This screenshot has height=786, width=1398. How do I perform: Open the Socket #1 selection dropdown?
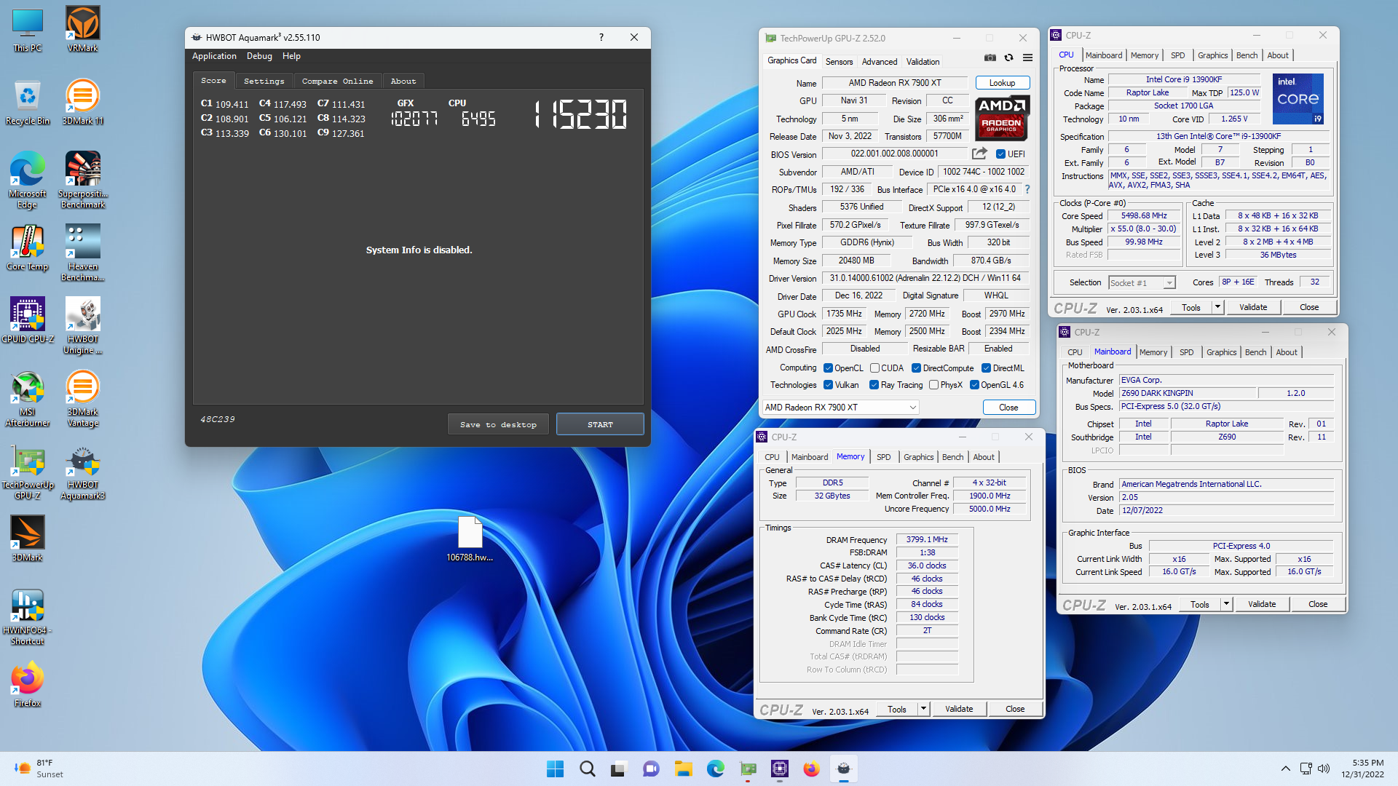pyautogui.click(x=1142, y=282)
